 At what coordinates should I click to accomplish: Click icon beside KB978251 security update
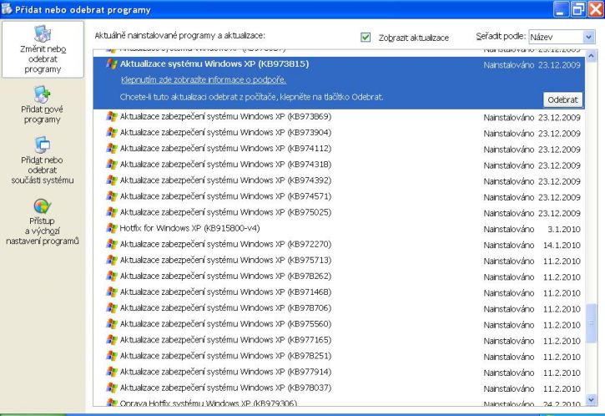pos(112,356)
